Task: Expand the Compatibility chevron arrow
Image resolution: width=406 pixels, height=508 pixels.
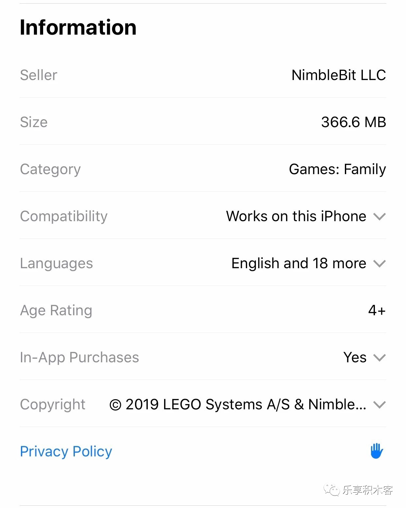Action: pyautogui.click(x=380, y=216)
